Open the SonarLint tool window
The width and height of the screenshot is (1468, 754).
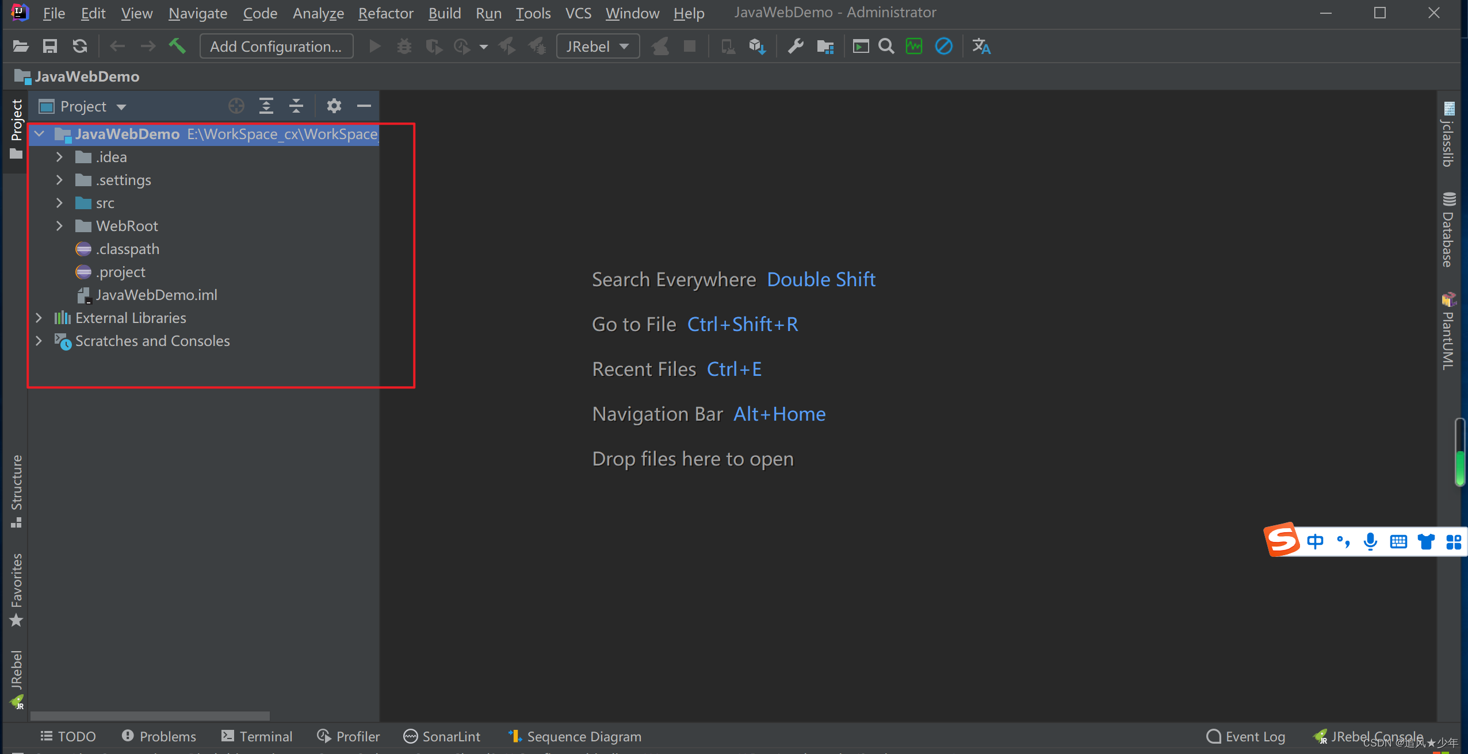[442, 736]
